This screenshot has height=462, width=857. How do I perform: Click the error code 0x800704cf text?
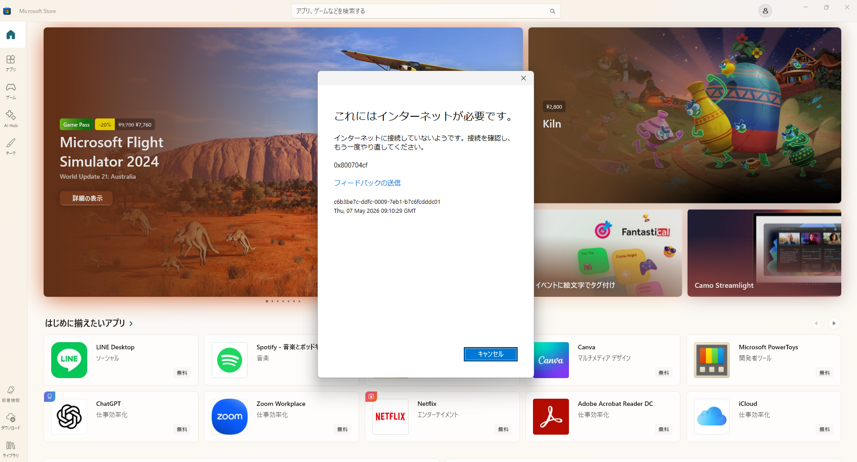[x=351, y=165]
